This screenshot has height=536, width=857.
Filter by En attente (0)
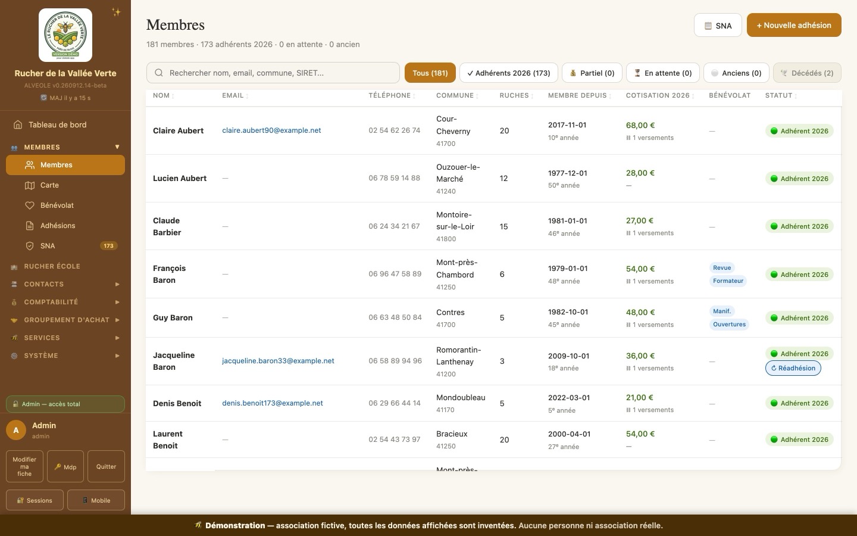pos(662,73)
